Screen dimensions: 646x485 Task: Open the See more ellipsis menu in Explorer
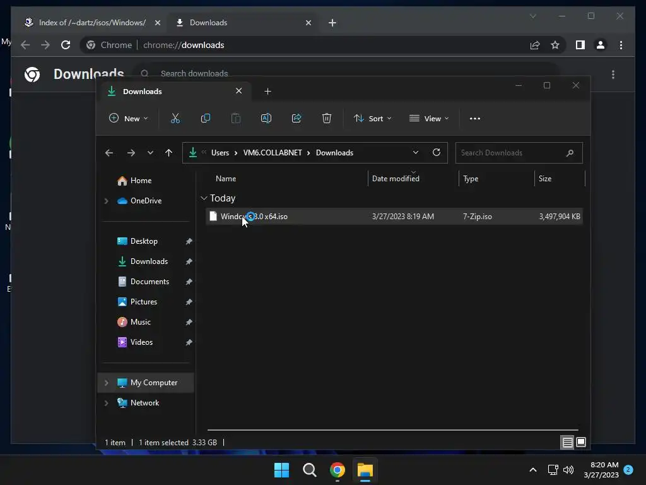pyautogui.click(x=474, y=118)
